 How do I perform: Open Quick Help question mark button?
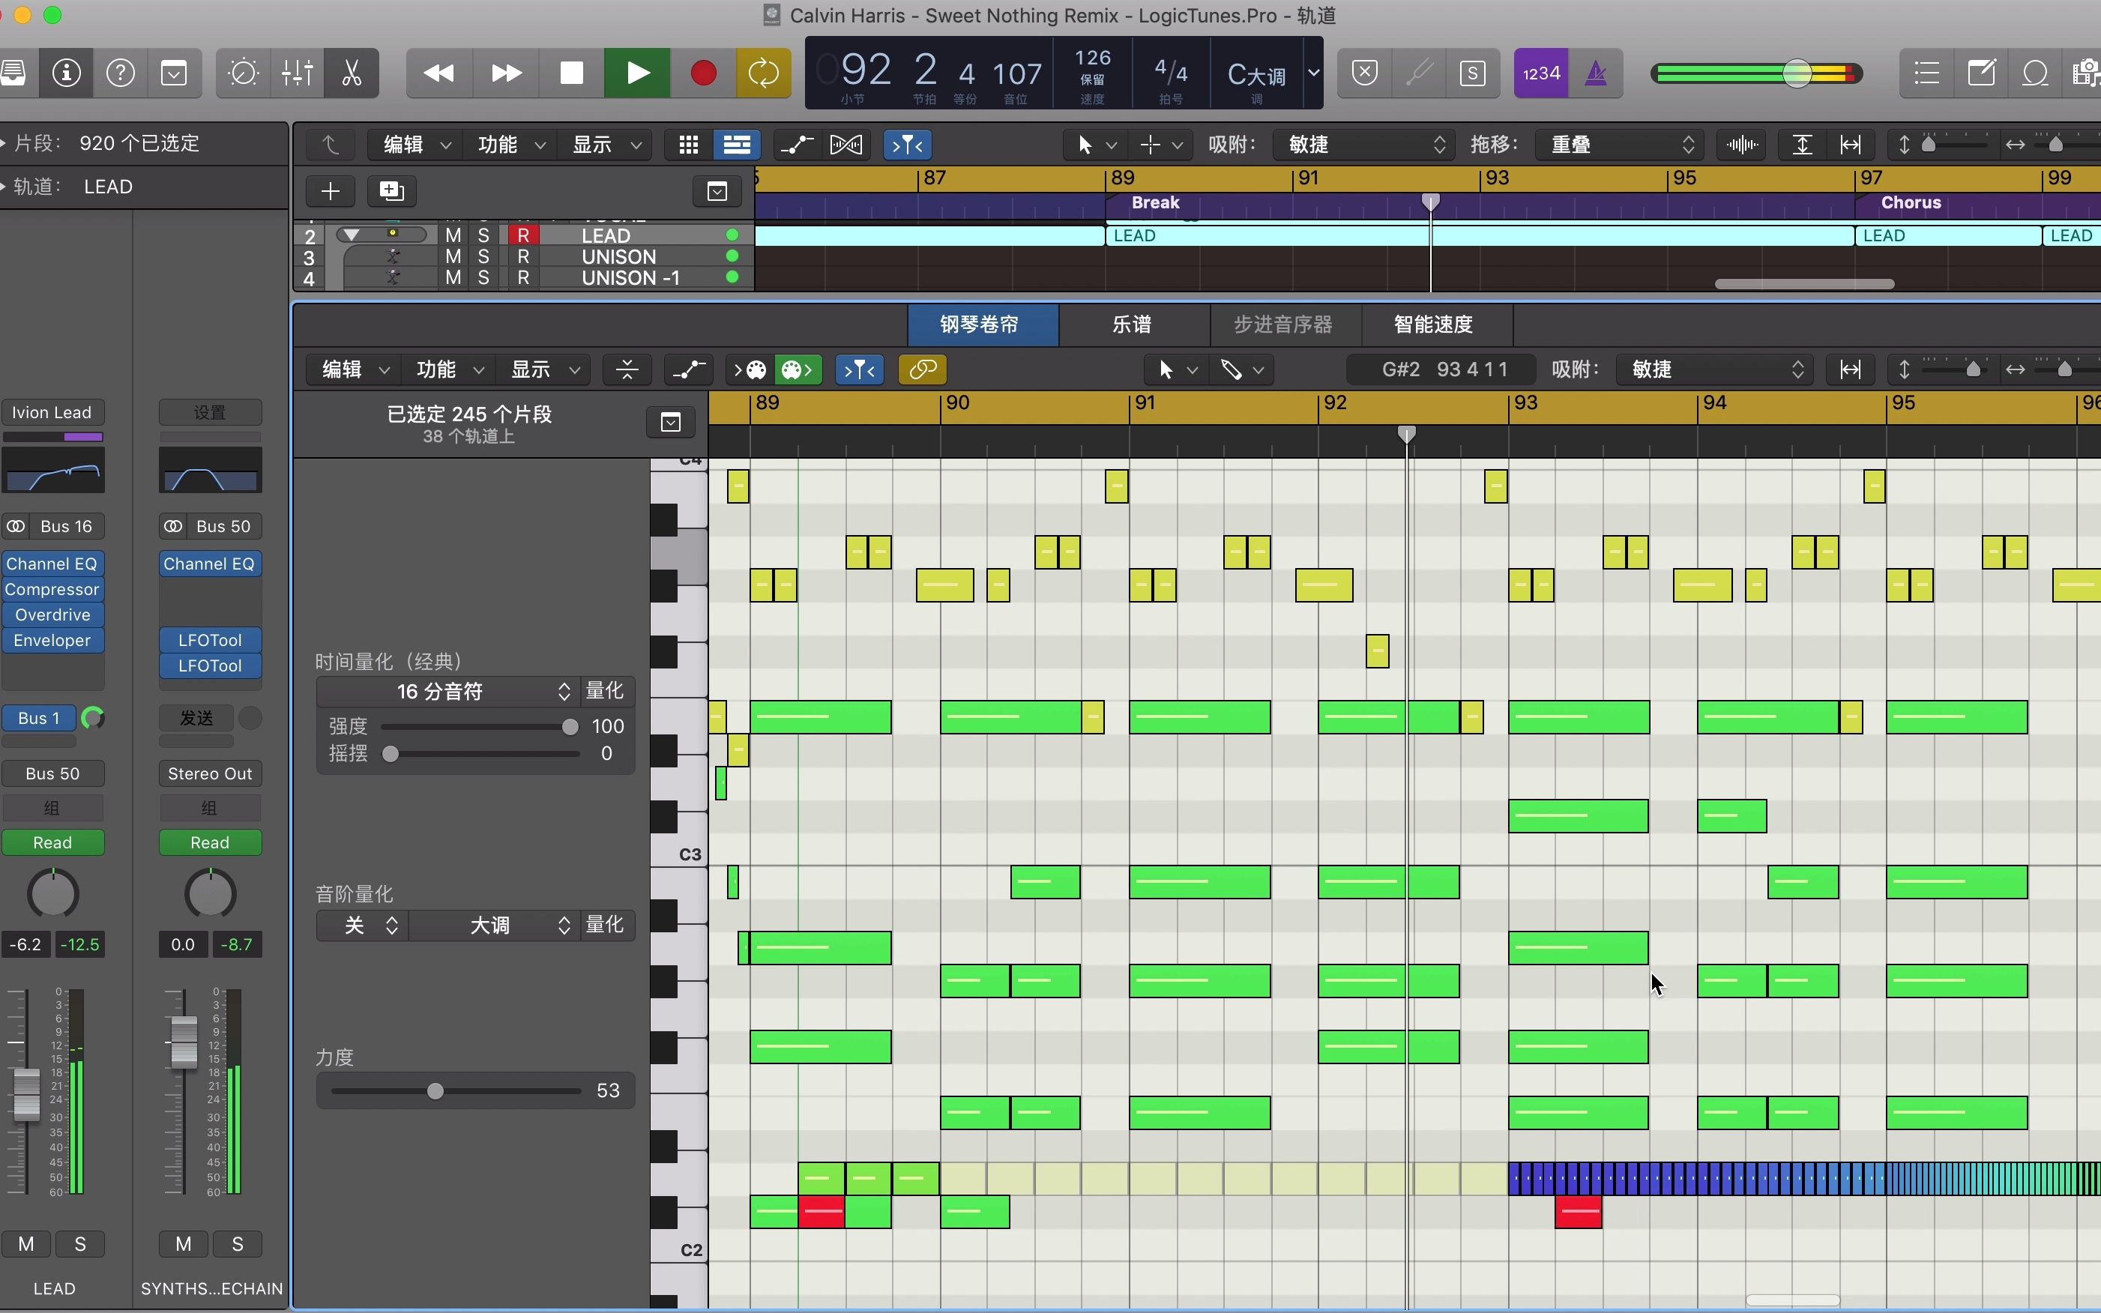[121, 73]
